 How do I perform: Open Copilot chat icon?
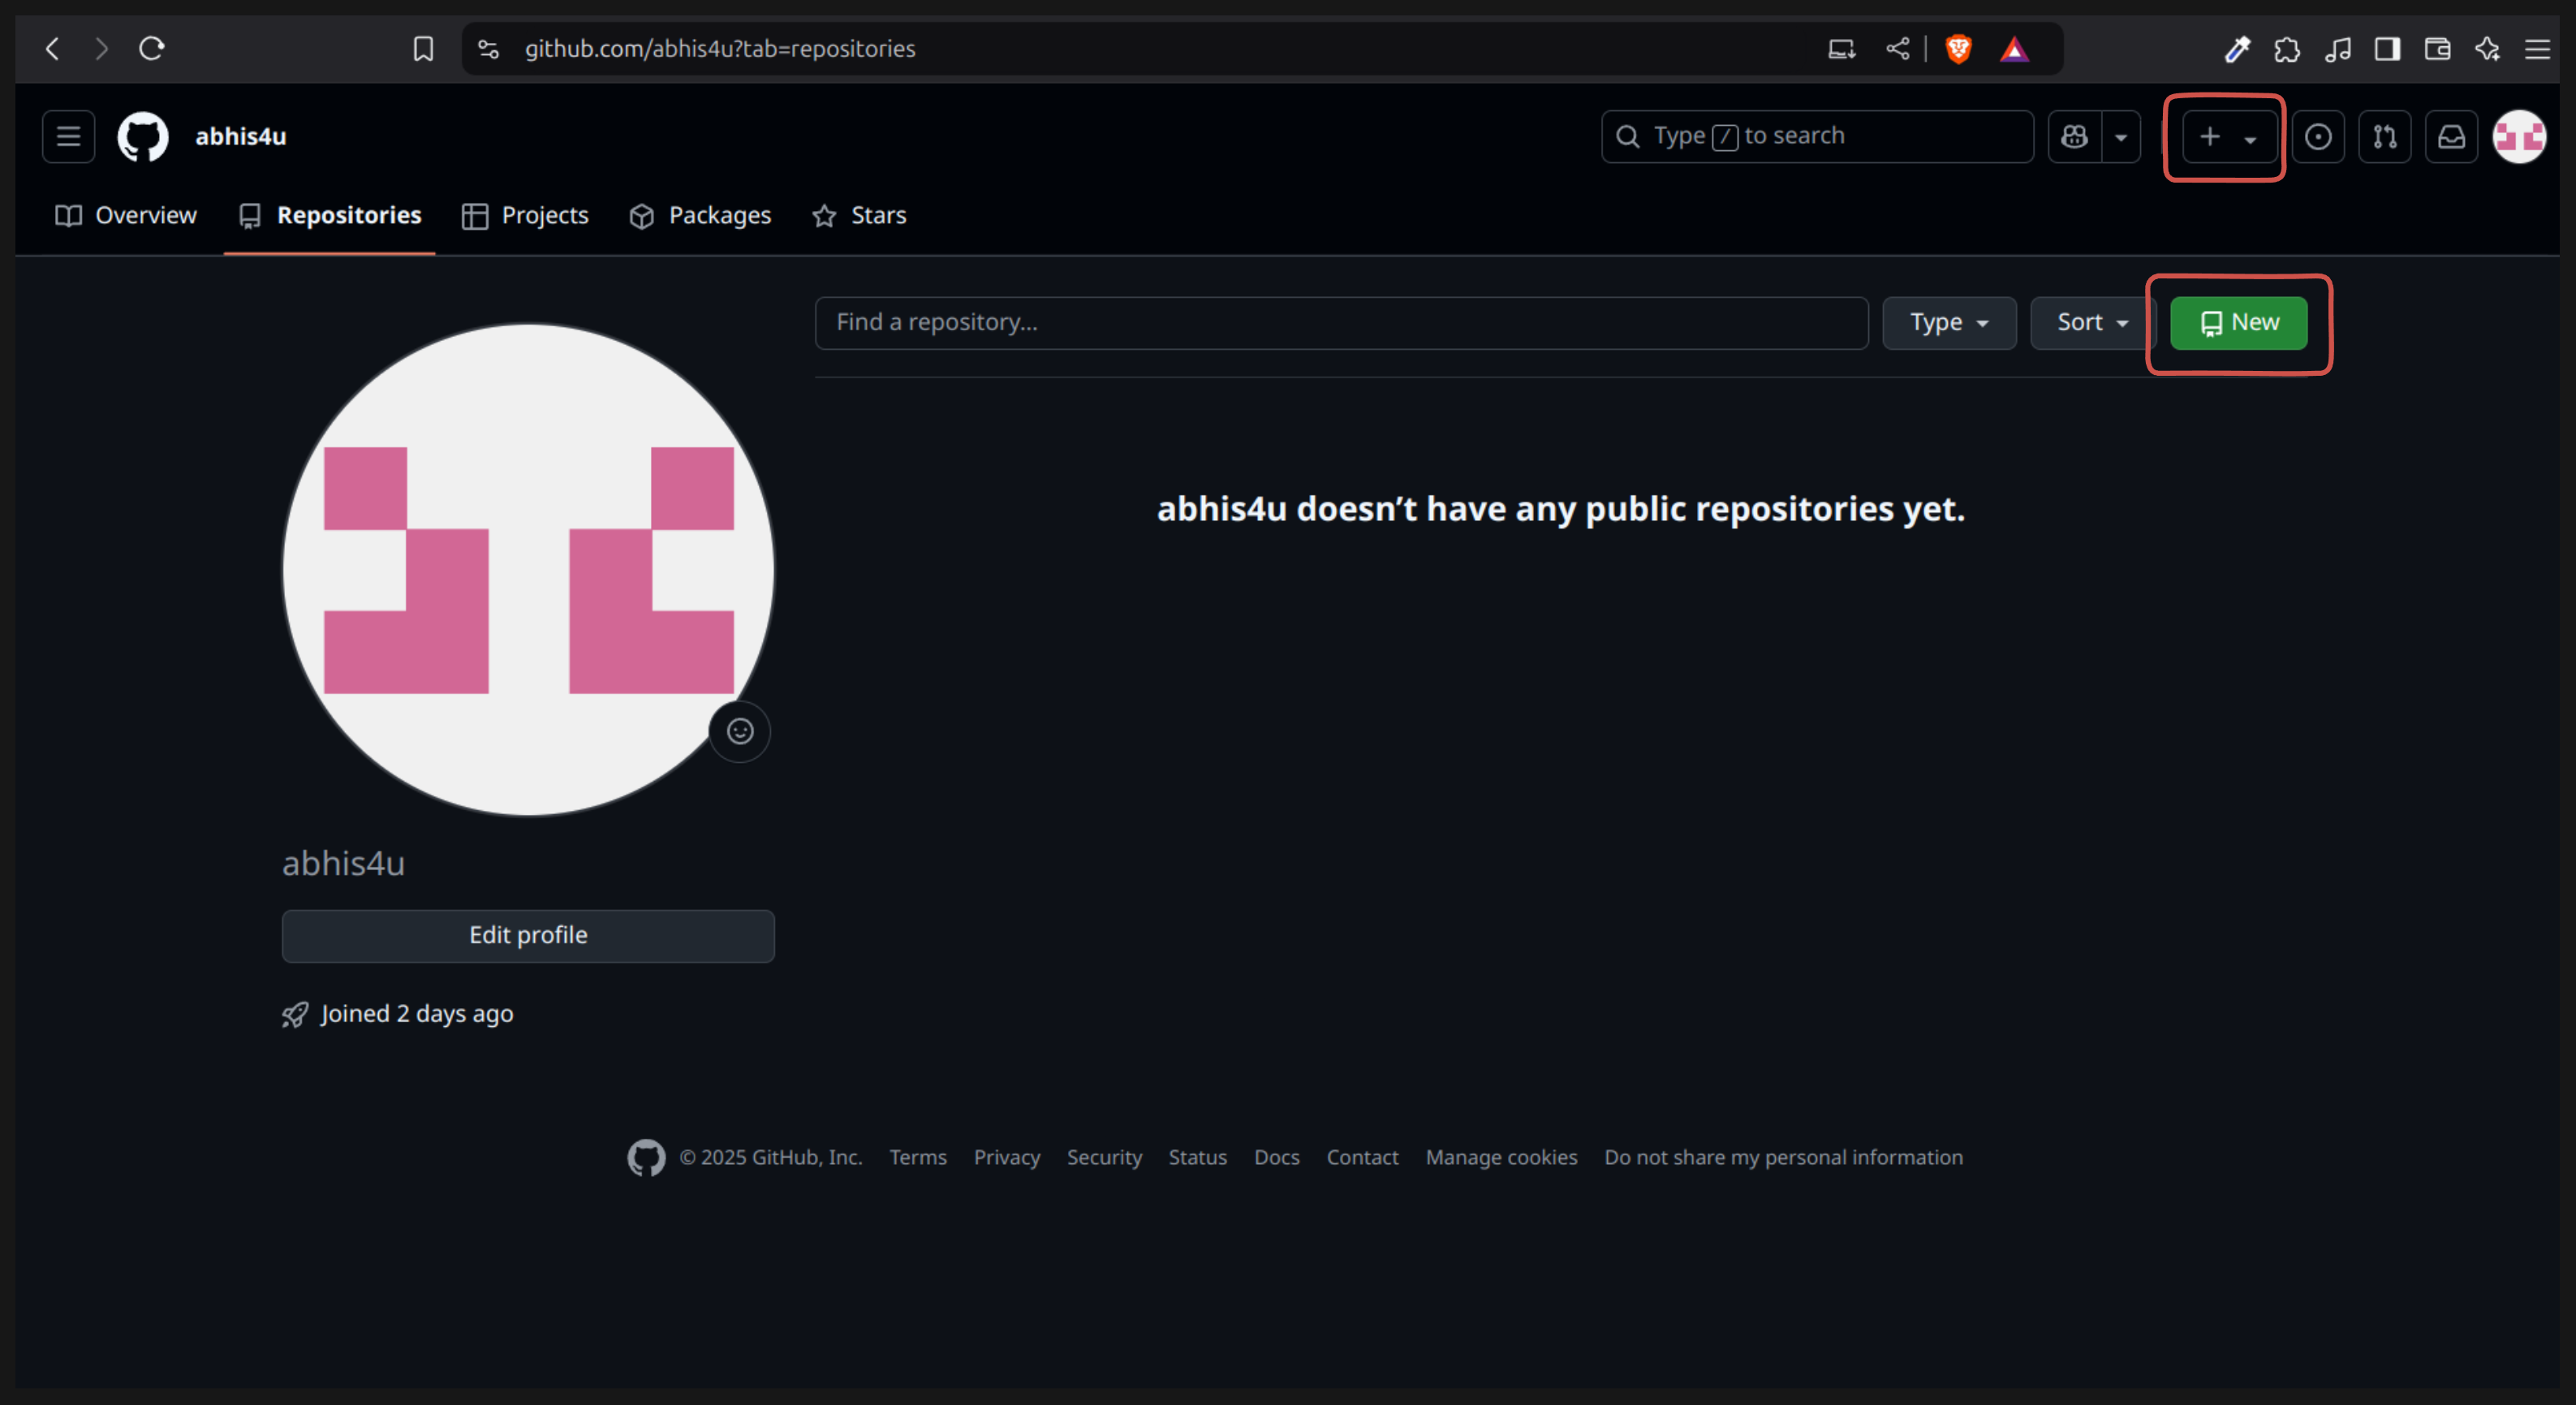pos(2074,136)
